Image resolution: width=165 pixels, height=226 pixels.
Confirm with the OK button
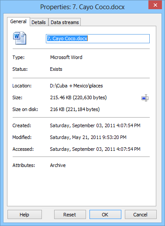105,215
